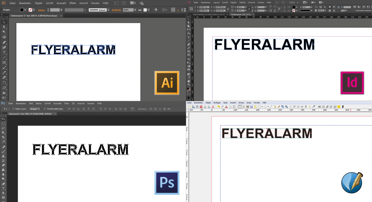Viewport: 372px width, 202px height.
Task: Click the large Ai logo badge
Action: pos(167,83)
